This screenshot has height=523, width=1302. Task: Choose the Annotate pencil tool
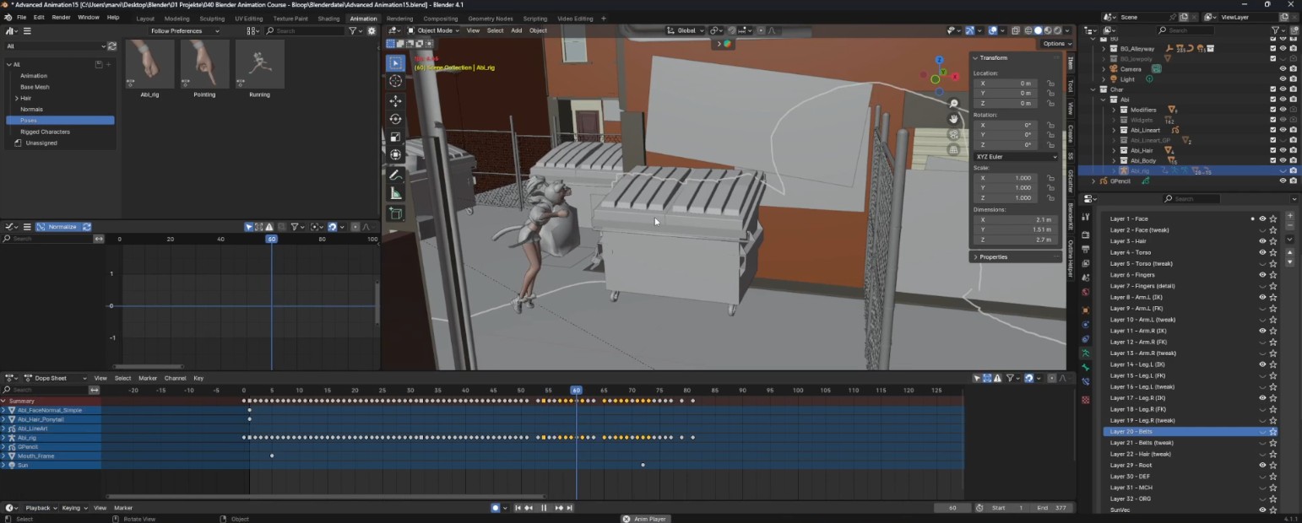(x=395, y=175)
